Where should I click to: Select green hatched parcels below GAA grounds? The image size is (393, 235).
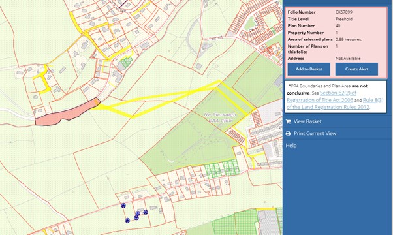[x=222, y=168]
